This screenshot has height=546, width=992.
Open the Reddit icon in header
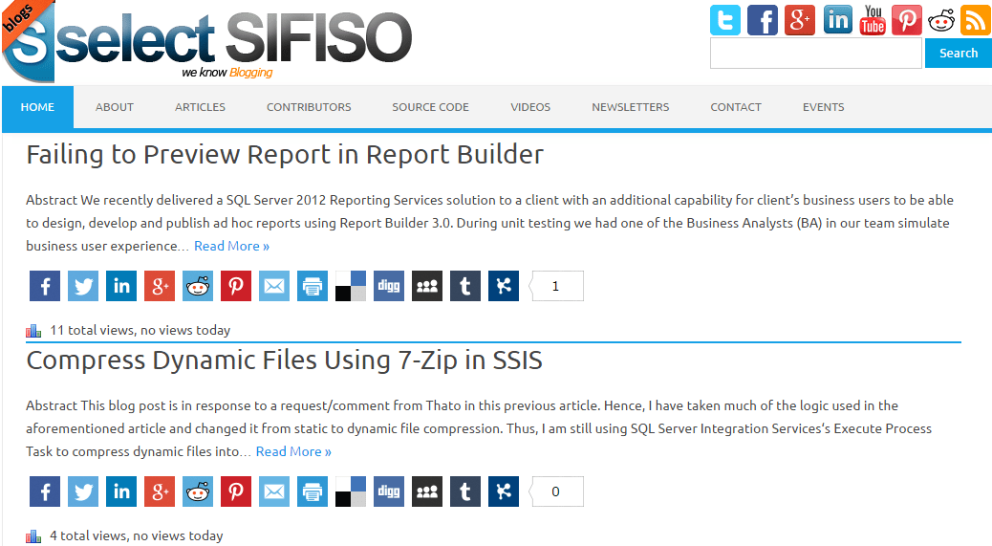pyautogui.click(x=940, y=20)
